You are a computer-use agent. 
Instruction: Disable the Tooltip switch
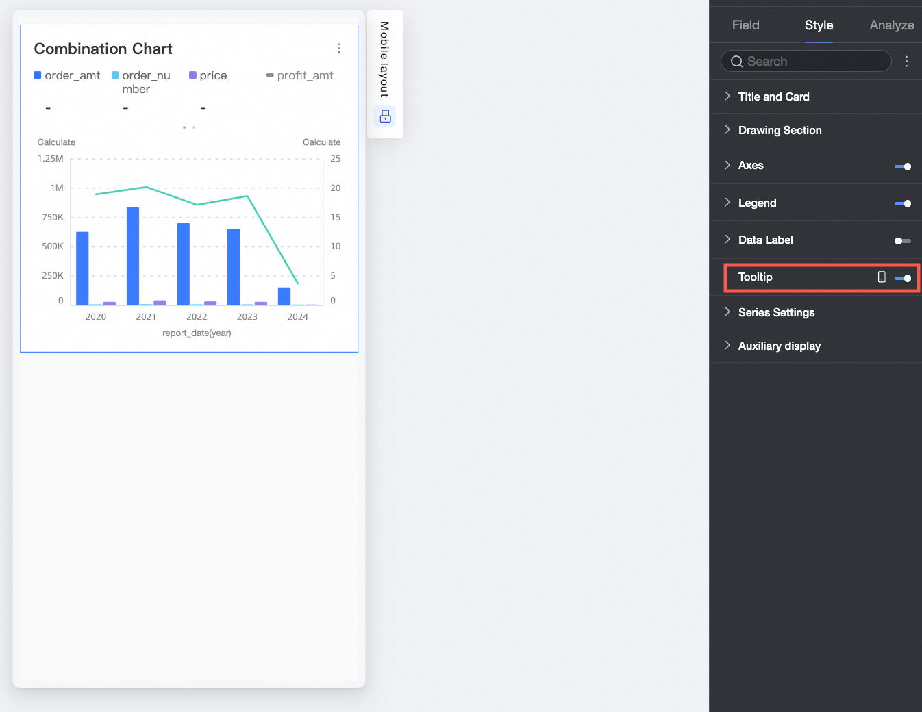tap(903, 278)
